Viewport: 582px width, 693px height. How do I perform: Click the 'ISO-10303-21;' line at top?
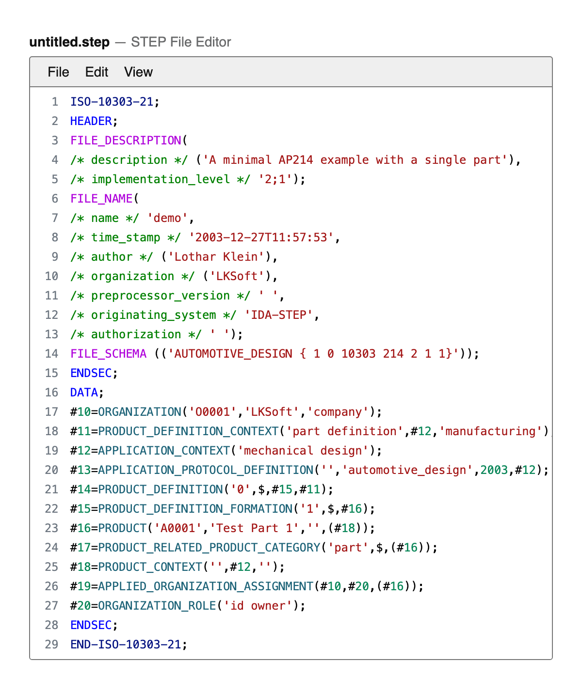pyautogui.click(x=115, y=102)
